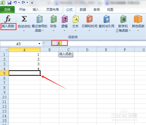Expand the 文本 dropdown arrow
This screenshot has height=125, width=146.
tap(76, 30)
